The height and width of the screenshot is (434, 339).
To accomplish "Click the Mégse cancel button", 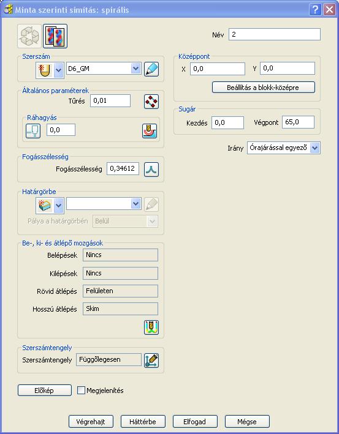I will pos(247,422).
